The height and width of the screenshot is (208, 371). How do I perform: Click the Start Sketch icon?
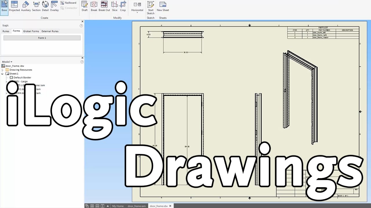tap(150, 7)
